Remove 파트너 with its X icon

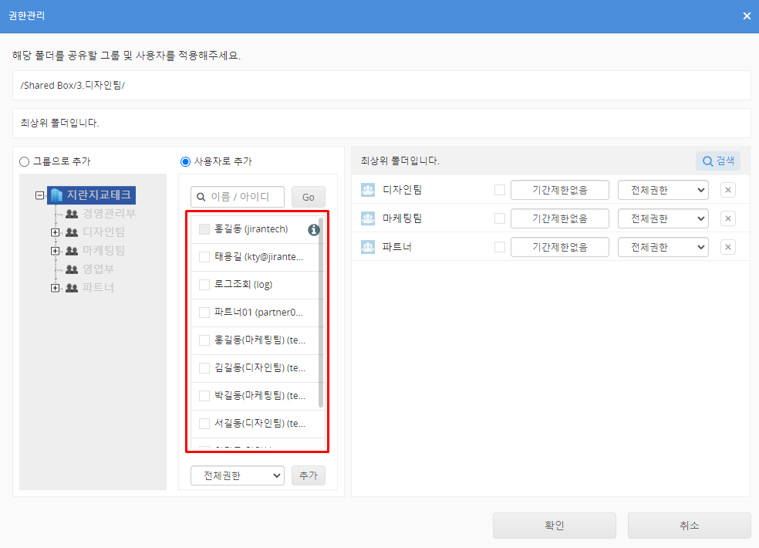pyautogui.click(x=727, y=247)
